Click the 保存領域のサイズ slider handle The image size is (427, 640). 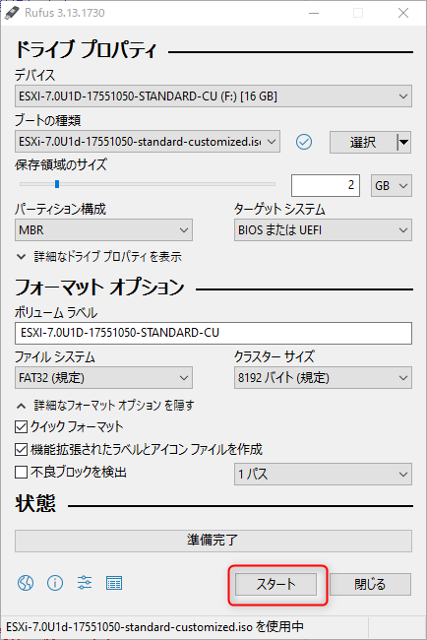tap(57, 184)
